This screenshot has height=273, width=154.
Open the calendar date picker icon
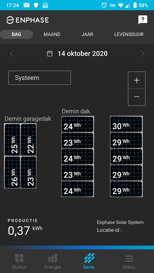click(50, 53)
